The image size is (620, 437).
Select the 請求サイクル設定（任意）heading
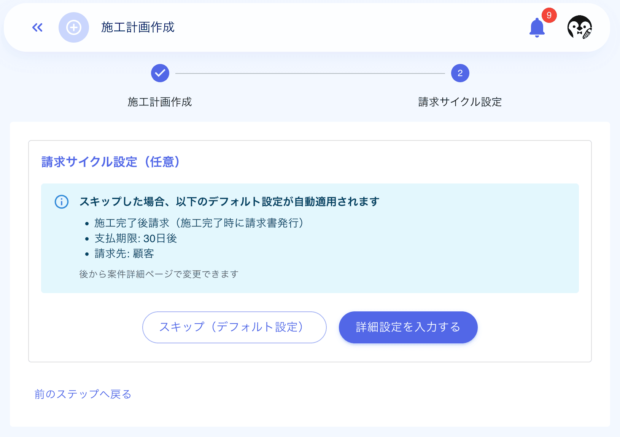(110, 162)
